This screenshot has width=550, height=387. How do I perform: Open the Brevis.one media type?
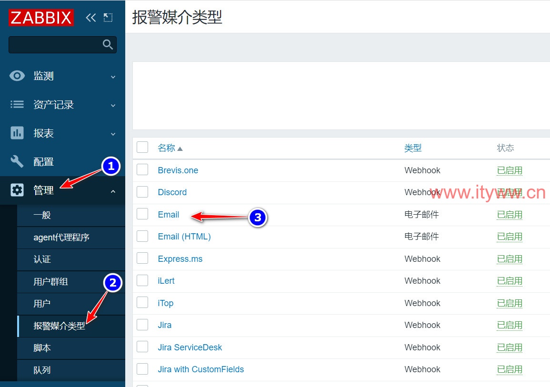[178, 170]
